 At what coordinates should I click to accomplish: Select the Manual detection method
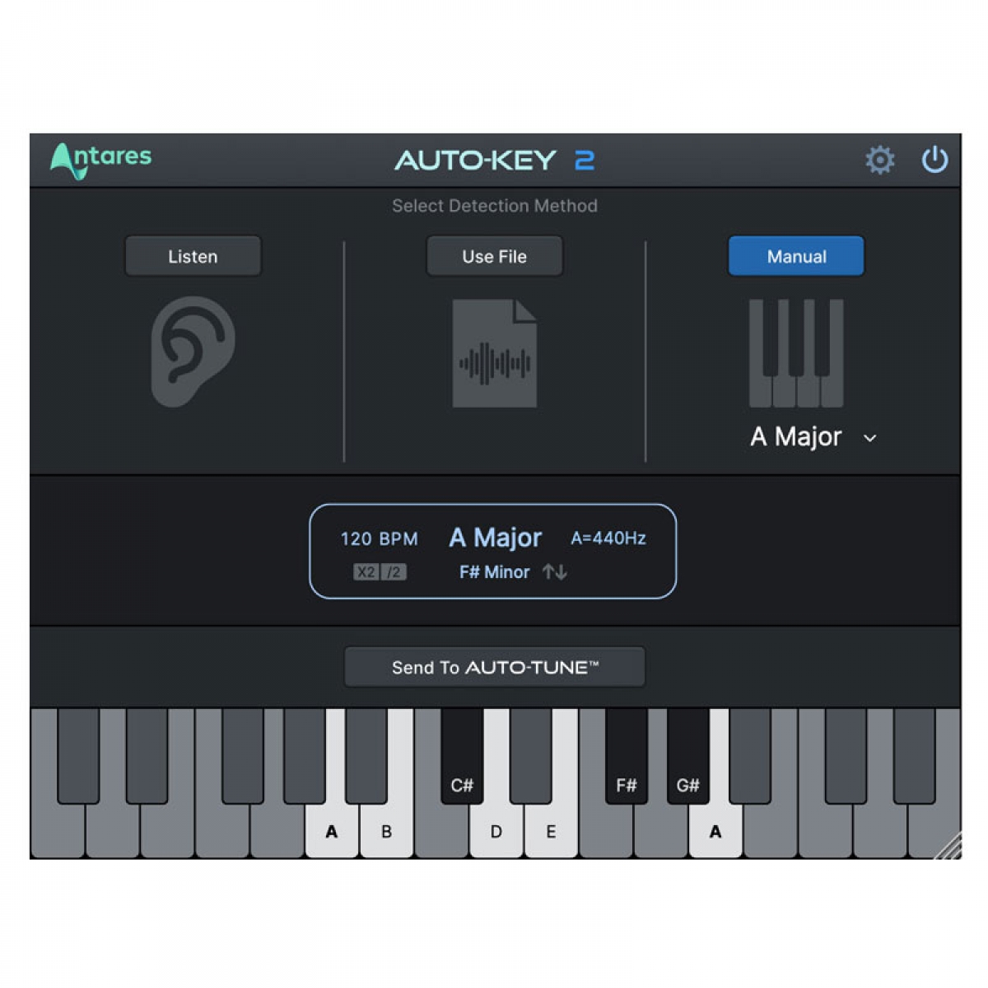pyautogui.click(x=796, y=256)
